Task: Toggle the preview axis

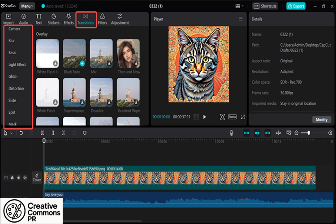Action: [278, 133]
